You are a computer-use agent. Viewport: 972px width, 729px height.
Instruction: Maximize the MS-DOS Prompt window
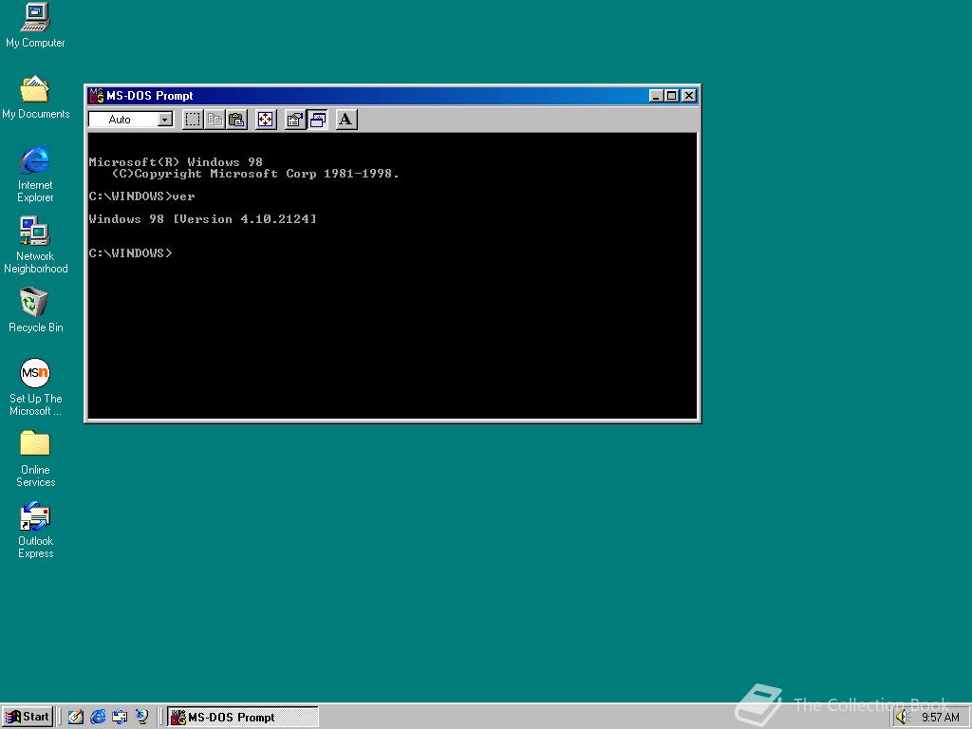coord(671,96)
